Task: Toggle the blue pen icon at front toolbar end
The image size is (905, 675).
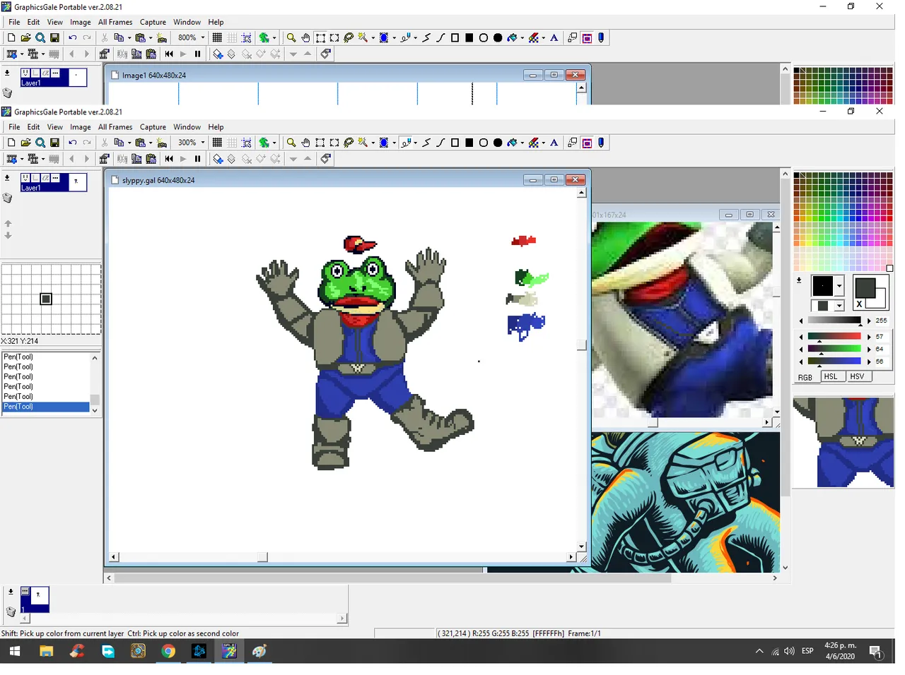Action: click(601, 143)
